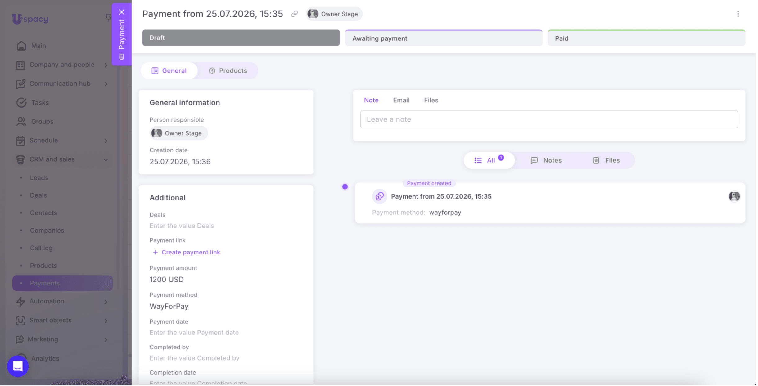The height and width of the screenshot is (386, 758).
Task: Click Create payment link
Action: click(x=186, y=253)
